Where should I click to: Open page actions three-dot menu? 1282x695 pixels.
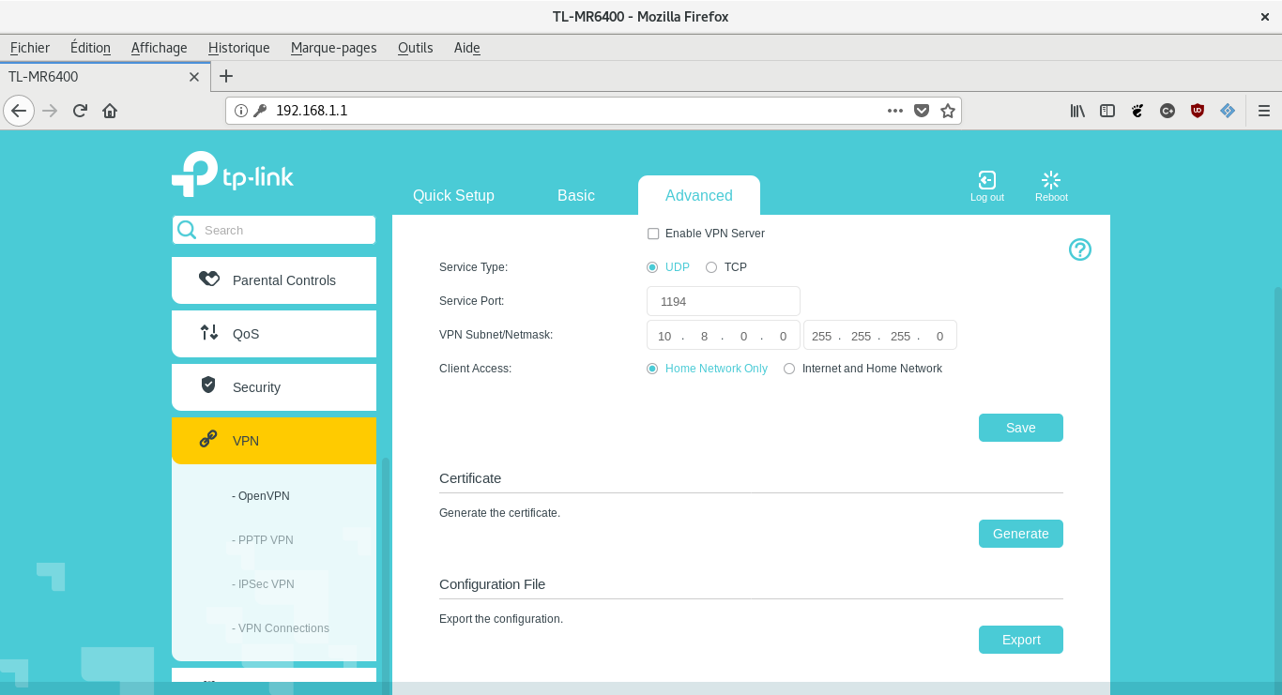click(895, 111)
